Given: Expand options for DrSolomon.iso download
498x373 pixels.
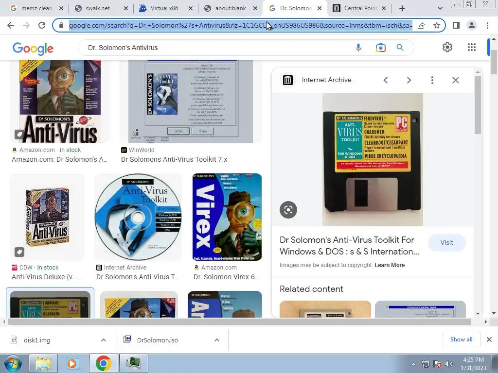Looking at the screenshot, I should [217, 340].
